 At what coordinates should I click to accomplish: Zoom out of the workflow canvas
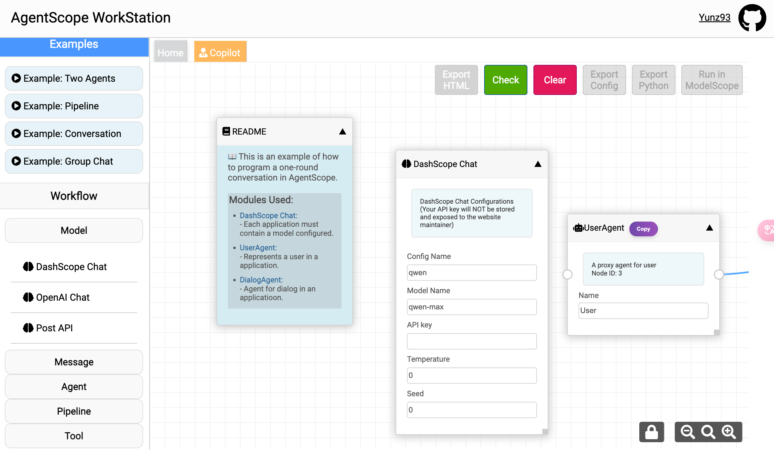click(x=687, y=432)
